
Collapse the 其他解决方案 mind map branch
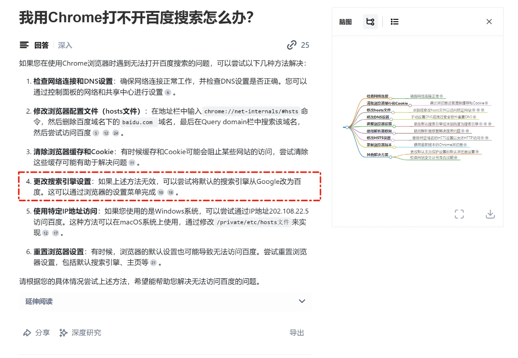point(391,157)
